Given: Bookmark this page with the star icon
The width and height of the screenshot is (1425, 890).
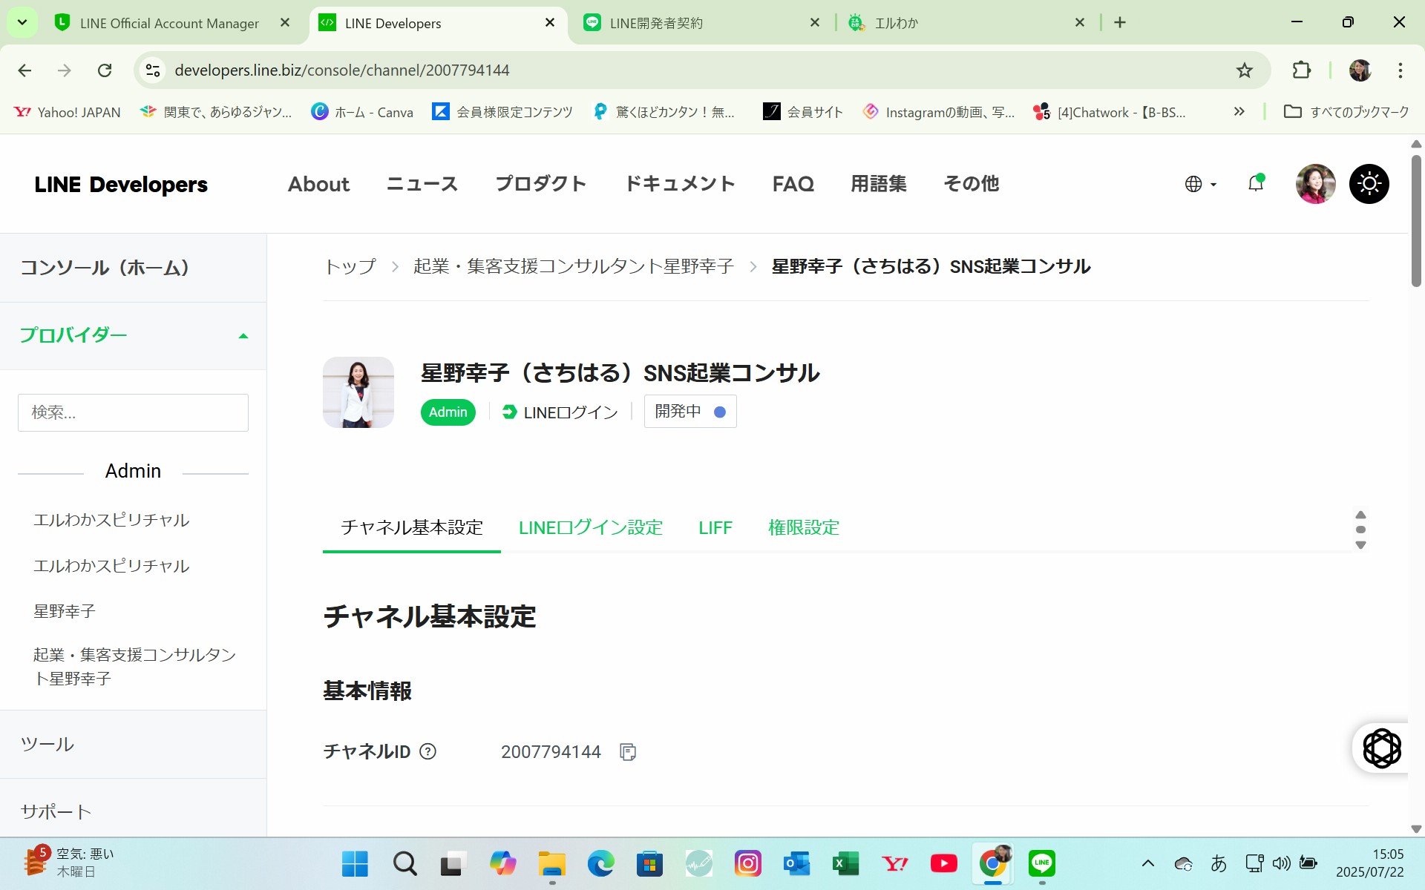Looking at the screenshot, I should 1245,70.
